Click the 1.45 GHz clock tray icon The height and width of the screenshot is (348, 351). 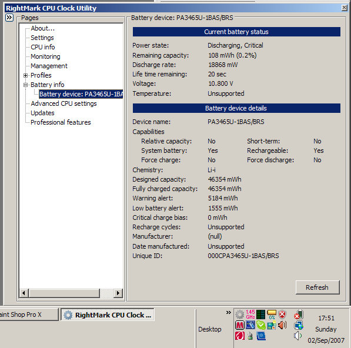pyautogui.click(x=250, y=314)
